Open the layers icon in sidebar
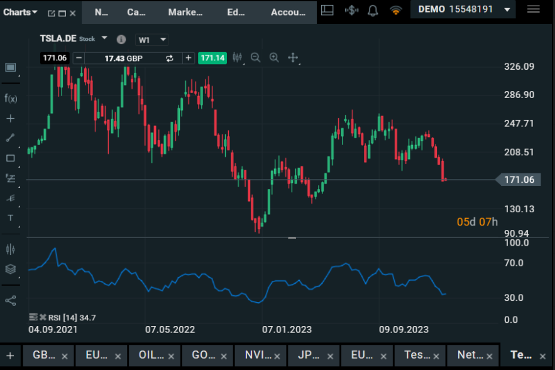Screen dimensions: 555x370 10,269
